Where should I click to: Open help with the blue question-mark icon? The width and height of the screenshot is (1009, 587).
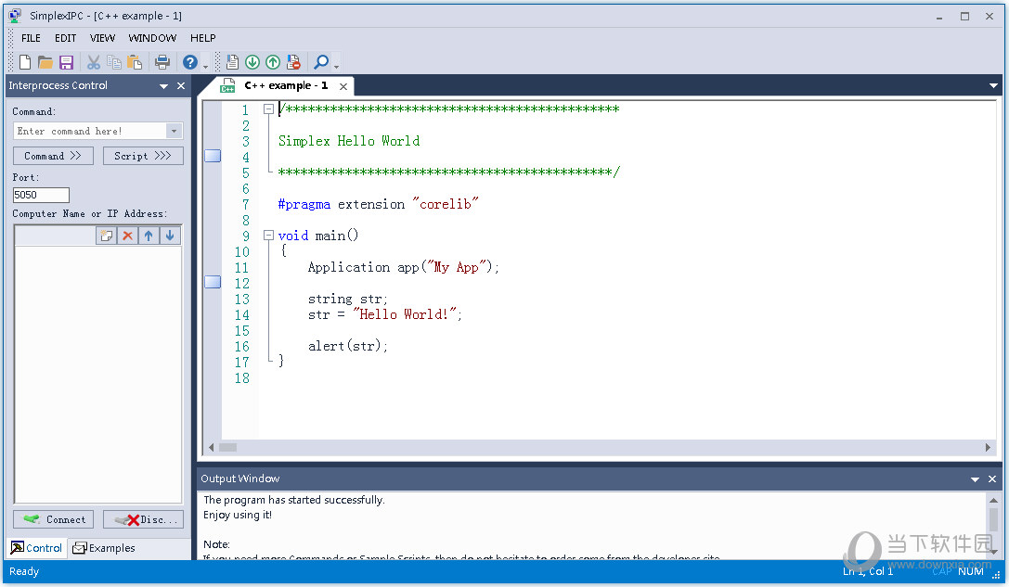(x=190, y=62)
